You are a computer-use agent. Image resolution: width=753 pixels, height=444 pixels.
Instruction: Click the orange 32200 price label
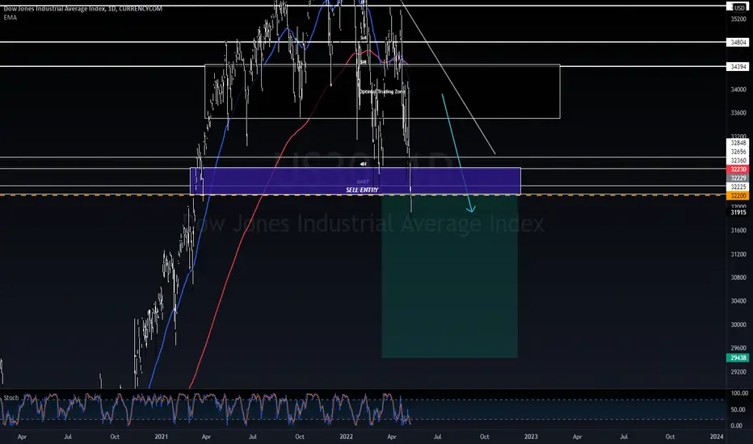point(738,196)
